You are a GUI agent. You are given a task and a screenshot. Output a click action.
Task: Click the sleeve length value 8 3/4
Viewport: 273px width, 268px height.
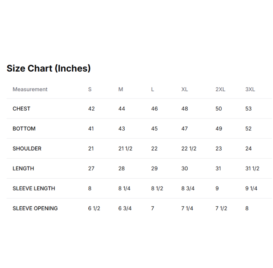pyautogui.click(x=188, y=189)
